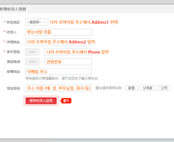Select the 手机号码 mobile number input
The width and height of the screenshot is (174, 142).
pyautogui.click(x=68, y=52)
